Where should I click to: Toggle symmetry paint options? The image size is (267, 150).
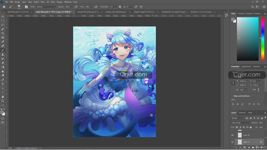click(x=141, y=7)
